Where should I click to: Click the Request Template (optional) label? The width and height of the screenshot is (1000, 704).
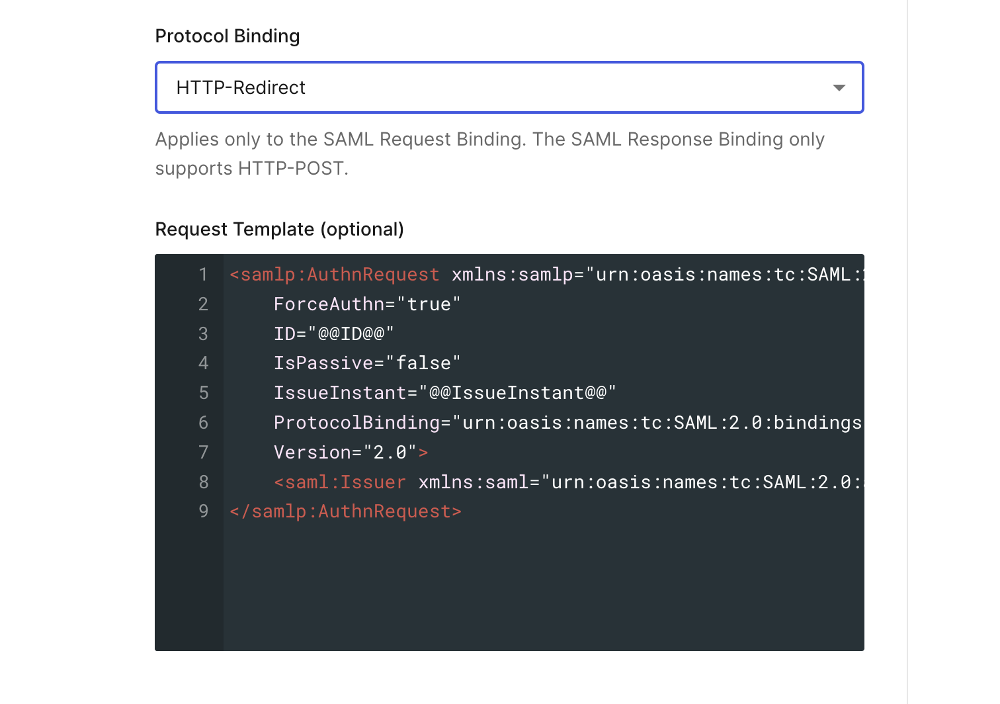(279, 230)
